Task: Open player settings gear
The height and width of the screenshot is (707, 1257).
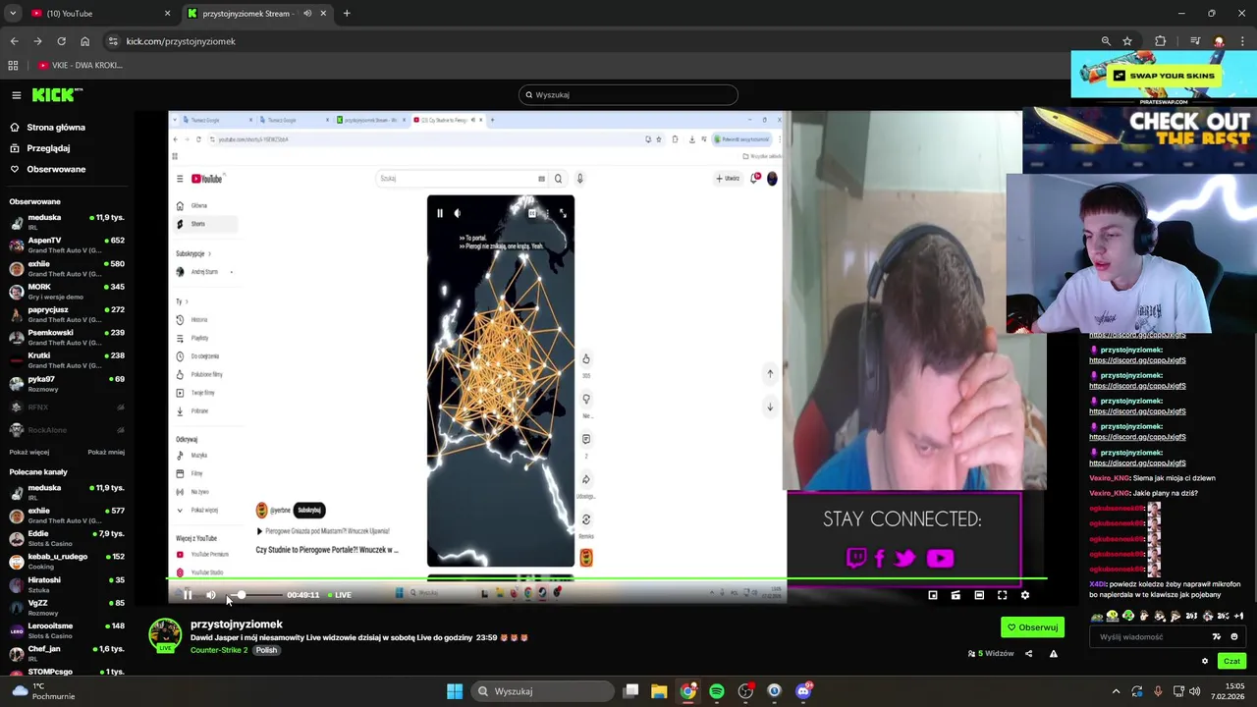Action: pyautogui.click(x=1025, y=595)
